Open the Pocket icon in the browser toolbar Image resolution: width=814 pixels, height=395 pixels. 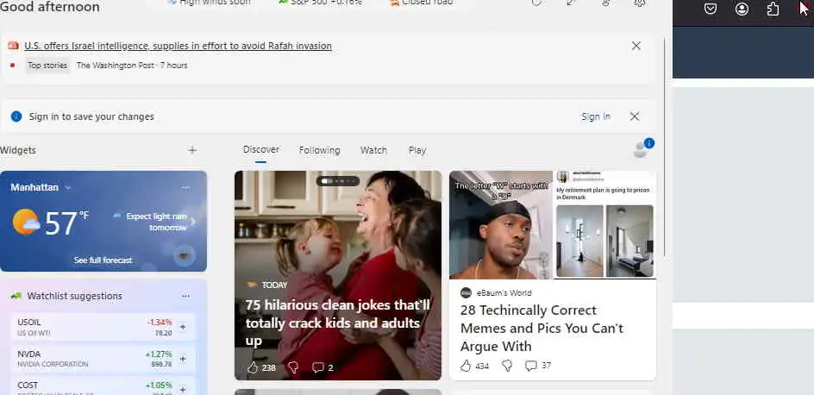[x=711, y=9]
